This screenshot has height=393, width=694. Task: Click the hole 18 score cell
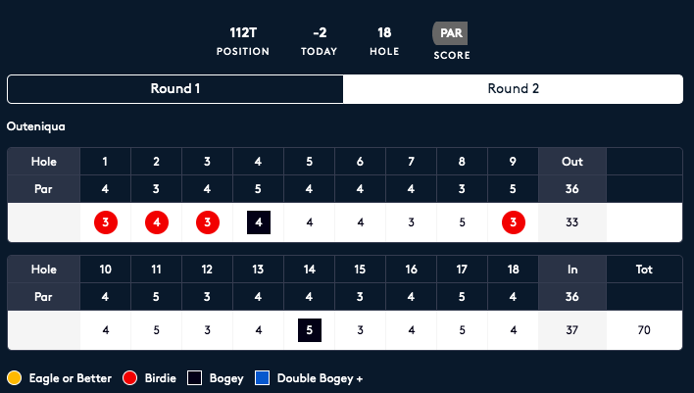click(514, 330)
